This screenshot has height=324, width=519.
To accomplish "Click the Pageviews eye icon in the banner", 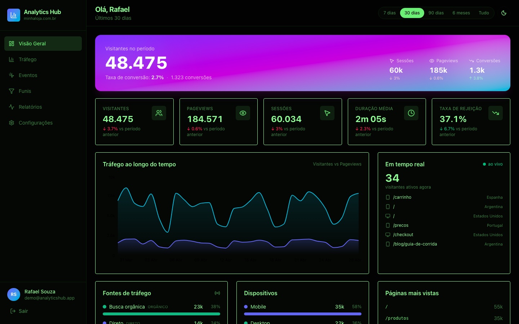I will (x=432, y=61).
